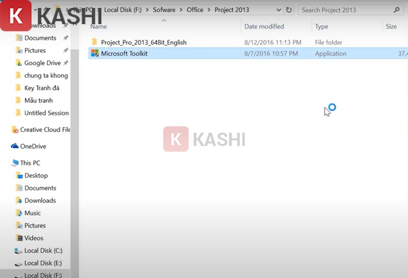Click the Downloads icon under This PC
This screenshot has width=408, height=278.
click(x=19, y=200)
